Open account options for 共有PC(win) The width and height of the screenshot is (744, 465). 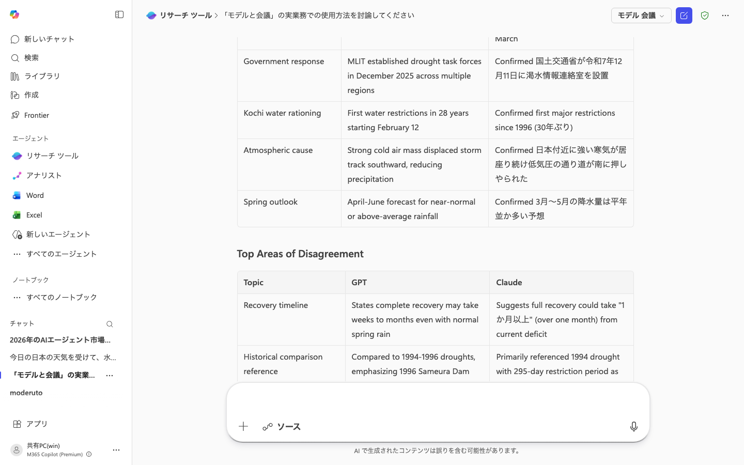[116, 450]
